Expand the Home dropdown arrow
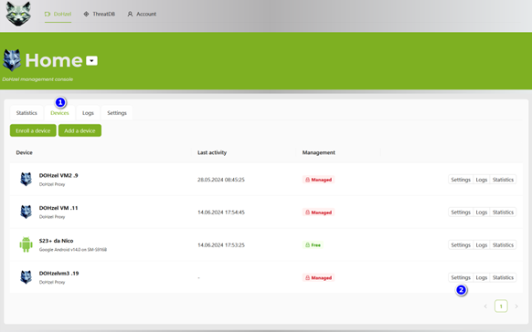 point(91,60)
